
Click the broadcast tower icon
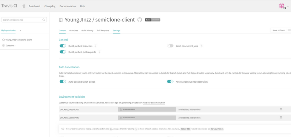click(x=24, y=6)
